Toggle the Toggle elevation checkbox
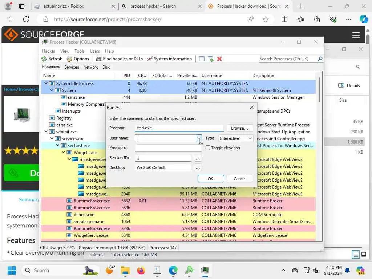Image resolution: width=372 pixels, height=279 pixels. 208,148
